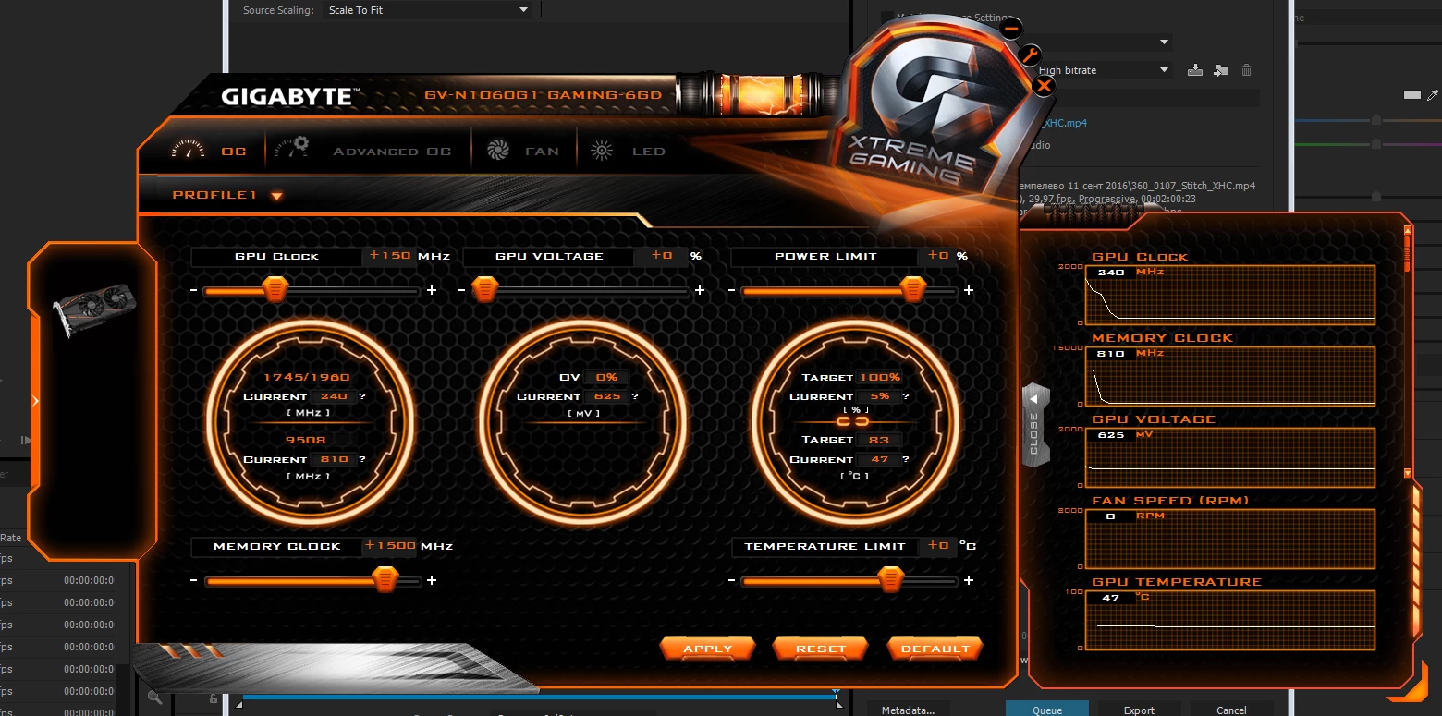Click the power Target 100% field
Screen dimensions: 1442x716
879,378
